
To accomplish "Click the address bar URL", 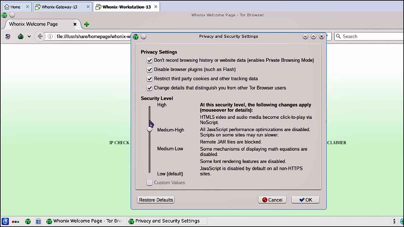I will click(93, 36).
